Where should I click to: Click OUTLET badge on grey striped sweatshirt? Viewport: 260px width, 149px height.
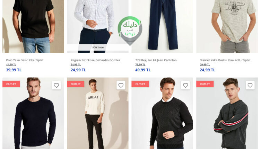pyautogui.click(x=205, y=84)
